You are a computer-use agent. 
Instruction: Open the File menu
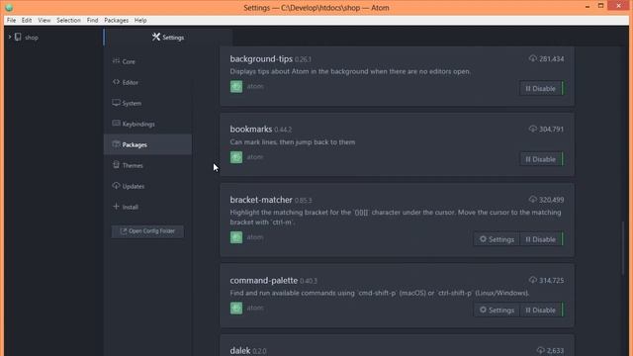point(11,20)
